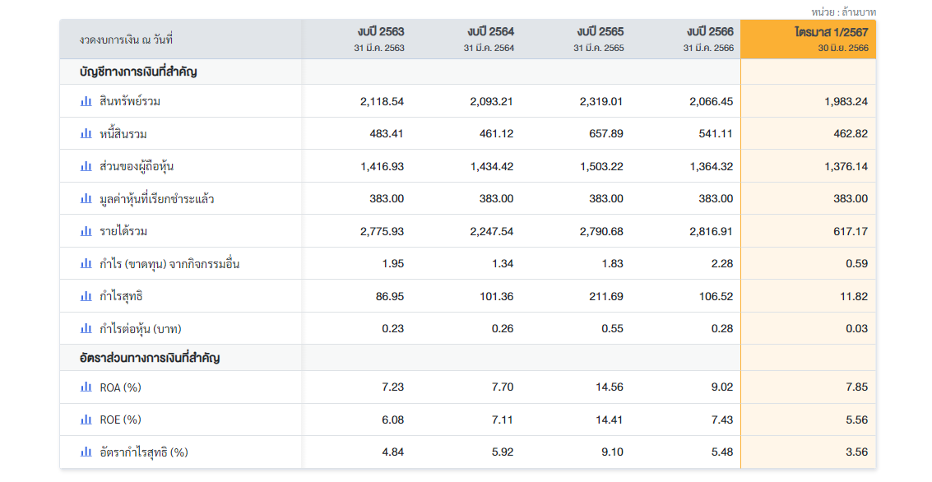Select the งบปี 2564 column header

tap(490, 39)
